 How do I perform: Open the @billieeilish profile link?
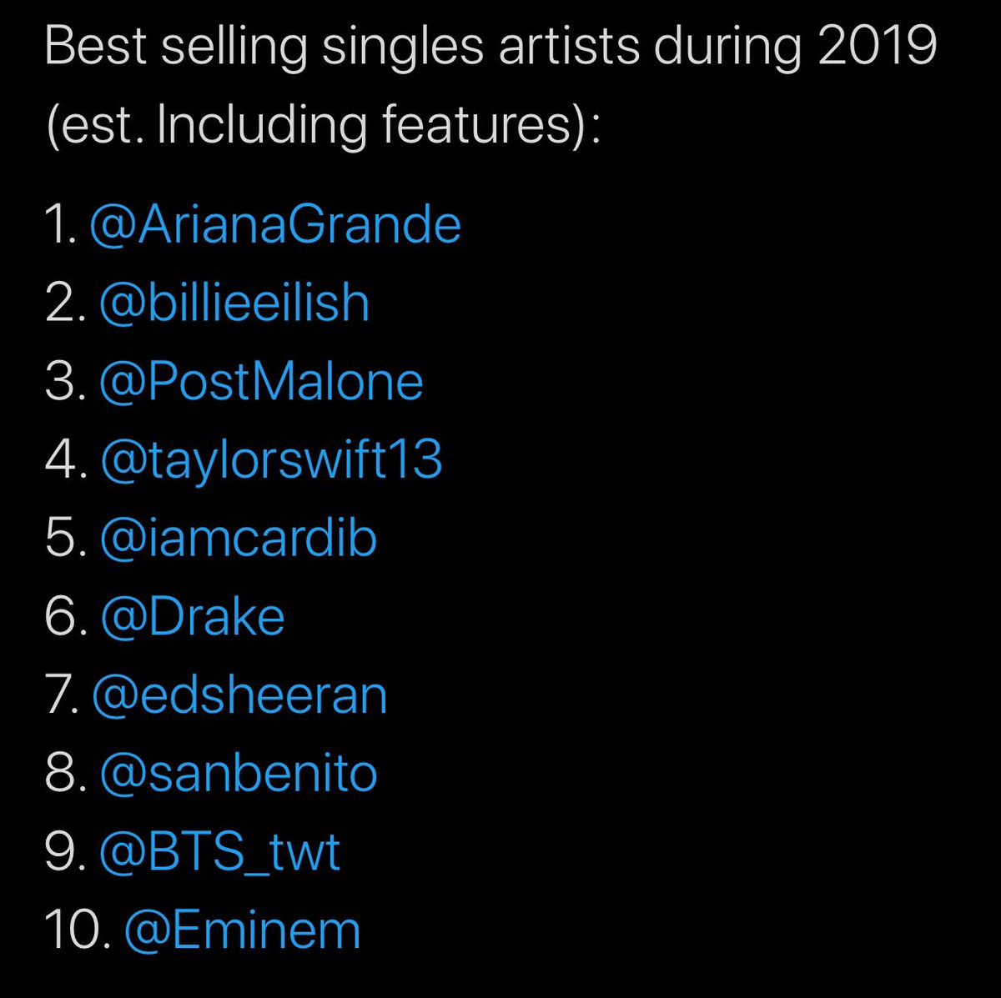pyautogui.click(x=234, y=303)
